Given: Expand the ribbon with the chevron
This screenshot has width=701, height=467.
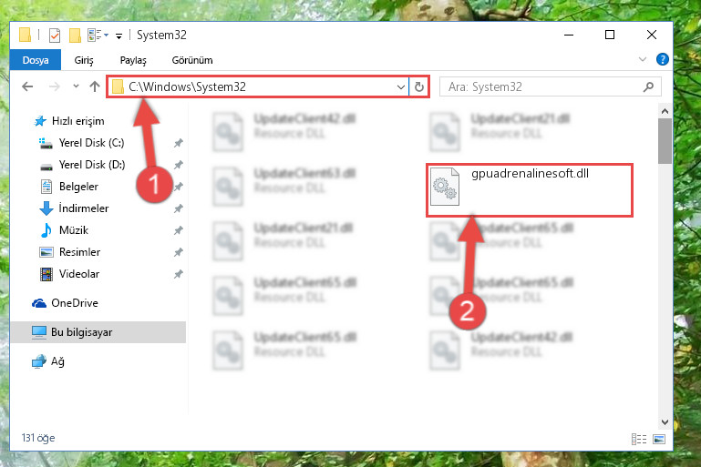Looking at the screenshot, I should pos(643,59).
